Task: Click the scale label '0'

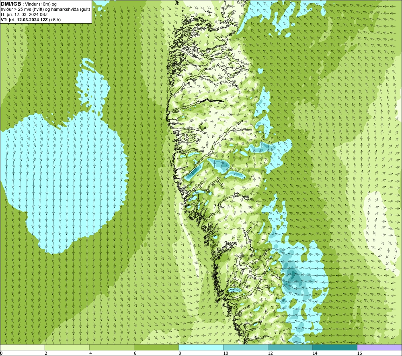Action: coord(2,353)
